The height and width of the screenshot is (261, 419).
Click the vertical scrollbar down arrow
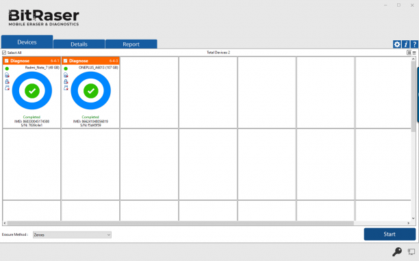(414, 219)
